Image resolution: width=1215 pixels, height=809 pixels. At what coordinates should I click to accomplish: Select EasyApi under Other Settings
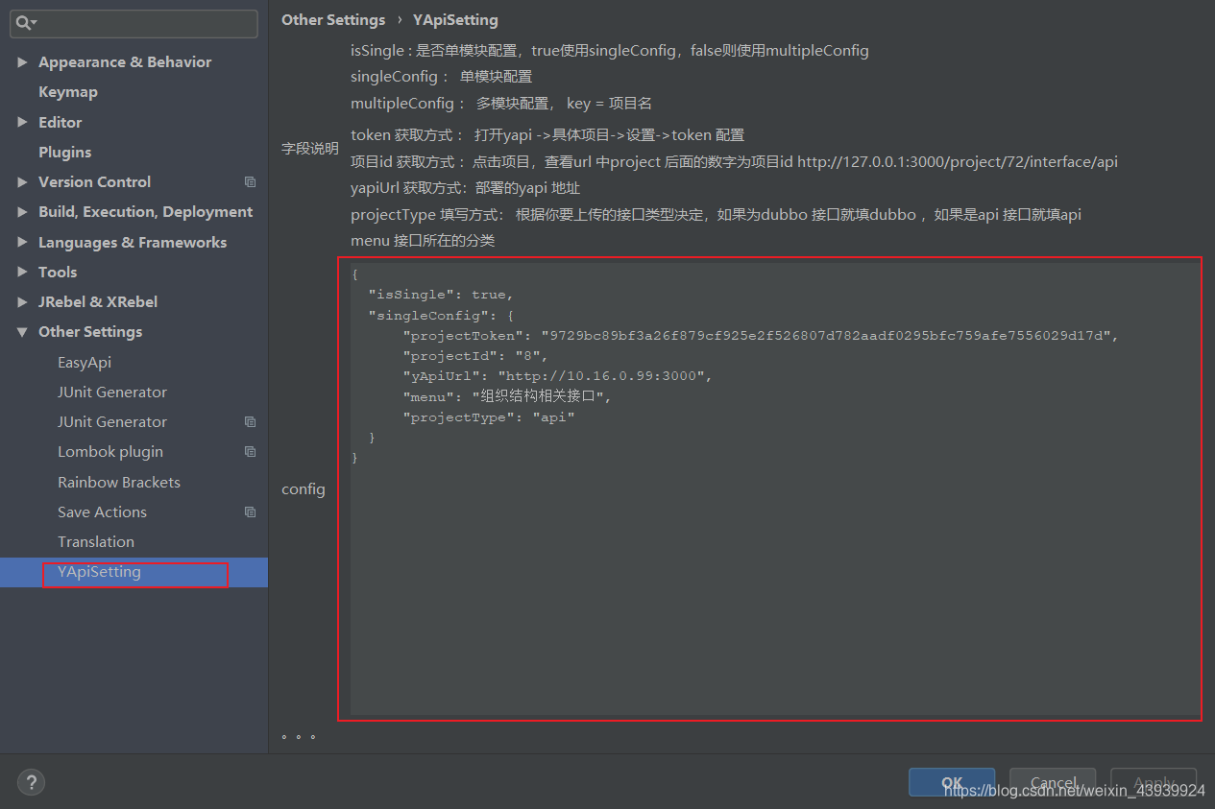pyautogui.click(x=85, y=363)
